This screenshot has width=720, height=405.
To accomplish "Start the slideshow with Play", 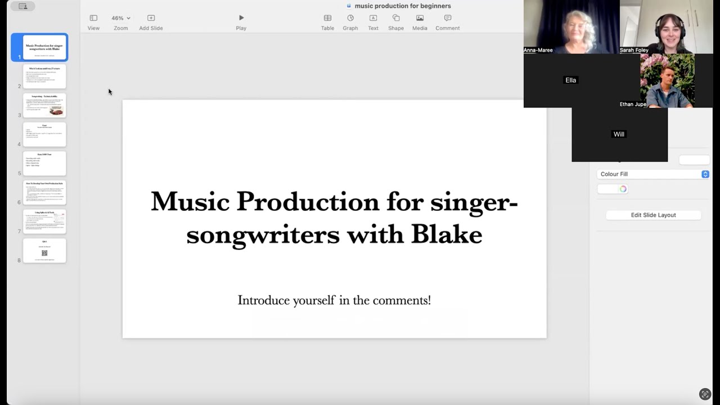I will [x=241, y=18].
